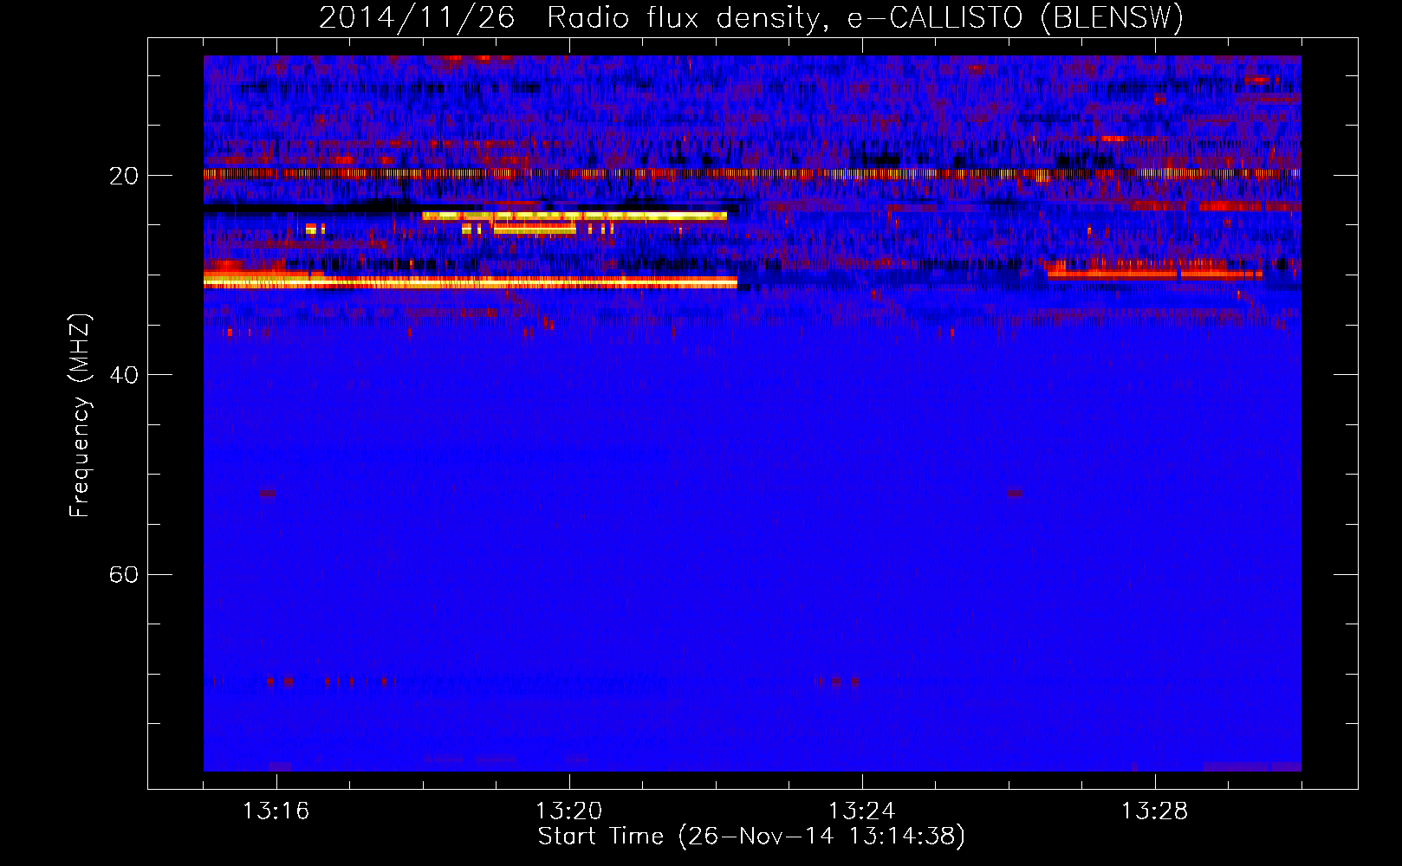Click the Frequency (MHZ) axis label
The width and height of the screenshot is (1402, 866).
point(80,416)
